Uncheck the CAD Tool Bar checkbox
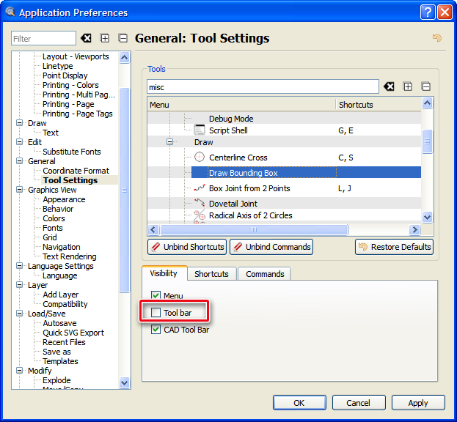Viewport: 457px width, 422px height. (156, 330)
